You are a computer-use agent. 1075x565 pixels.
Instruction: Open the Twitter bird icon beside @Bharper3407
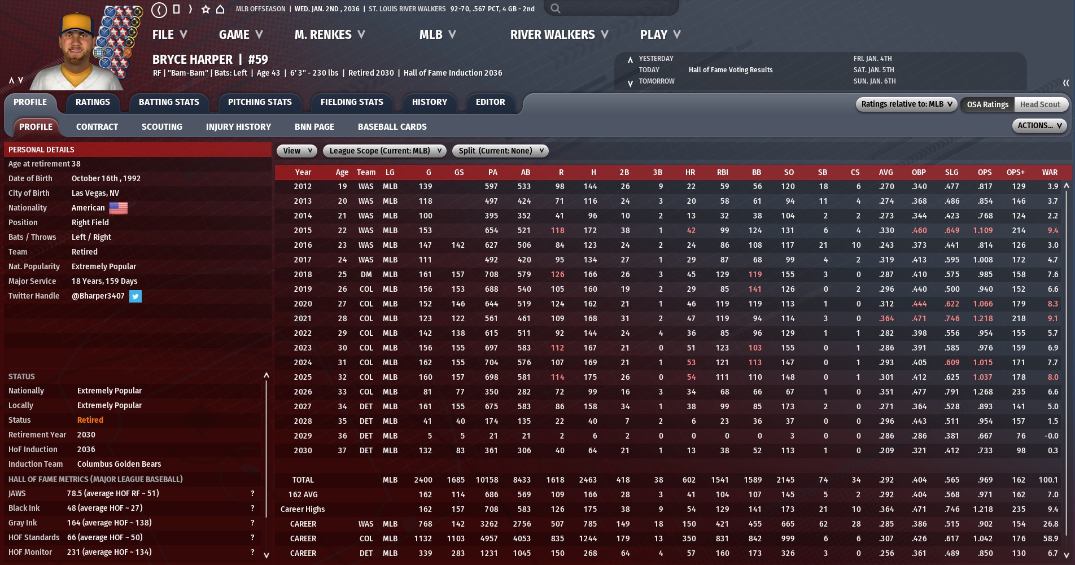pyautogui.click(x=136, y=296)
